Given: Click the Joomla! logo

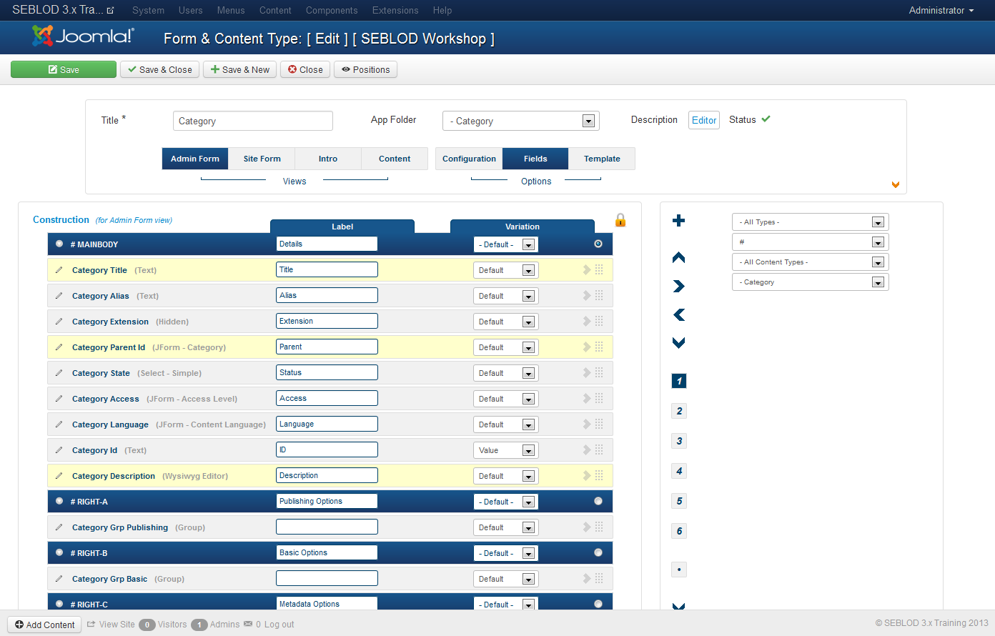Looking at the screenshot, I should (83, 36).
